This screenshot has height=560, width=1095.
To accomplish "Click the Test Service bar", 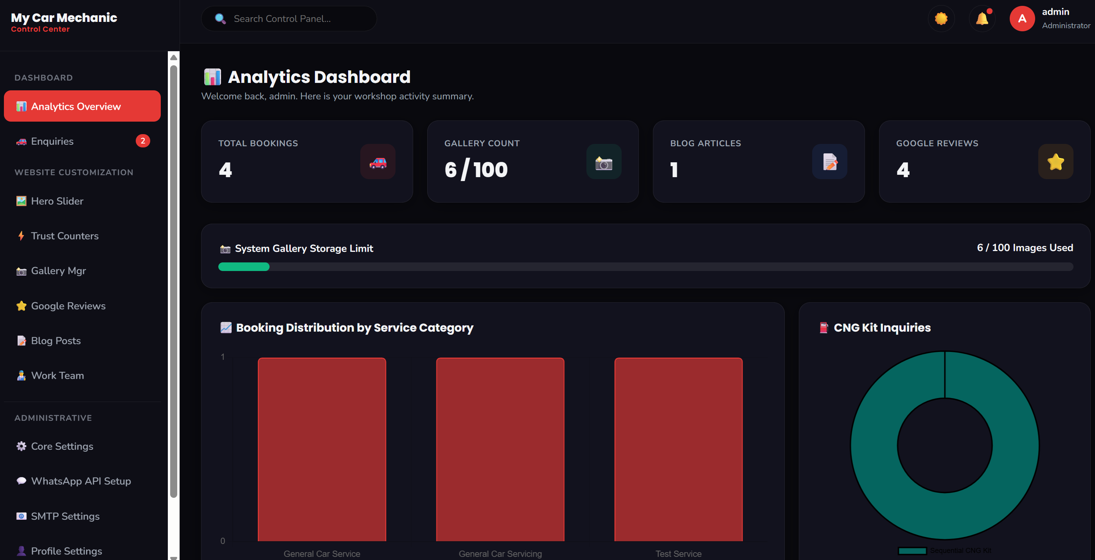I will click(678, 450).
